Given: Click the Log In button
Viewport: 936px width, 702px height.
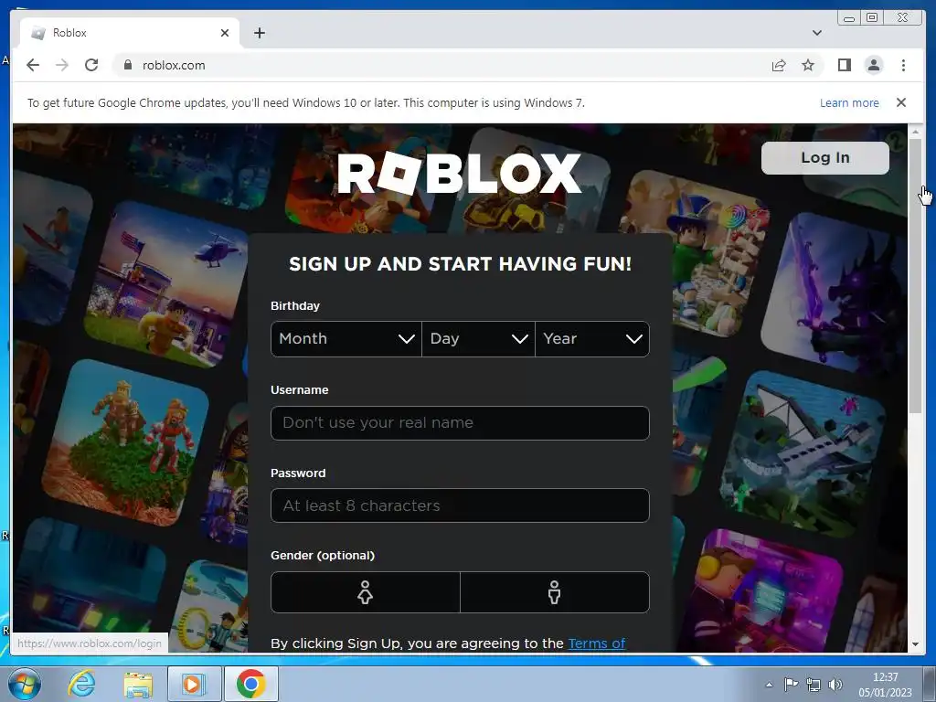Looking at the screenshot, I should (x=825, y=157).
